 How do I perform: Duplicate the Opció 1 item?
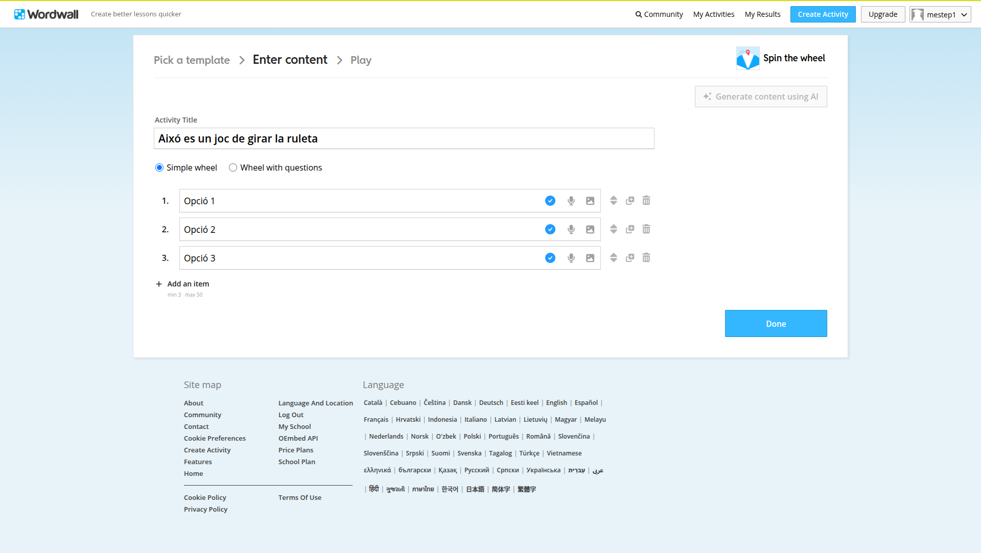[x=630, y=201]
